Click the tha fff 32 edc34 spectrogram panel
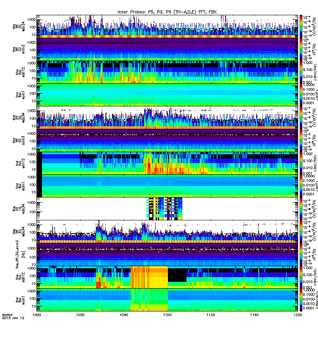The height and width of the screenshot is (339, 318). pyautogui.click(x=167, y=26)
